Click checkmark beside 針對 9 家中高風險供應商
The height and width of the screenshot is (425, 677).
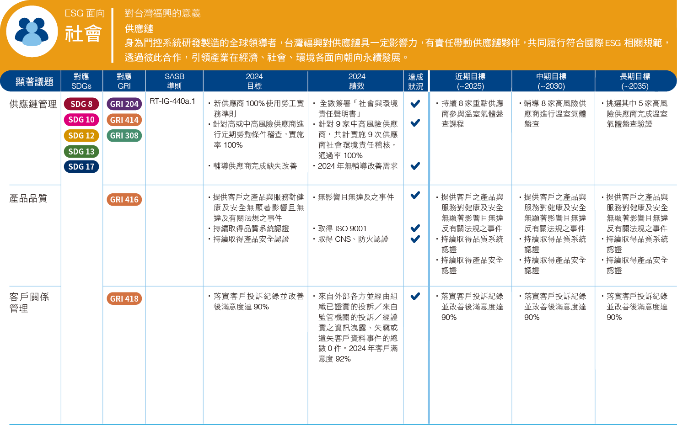click(415, 122)
